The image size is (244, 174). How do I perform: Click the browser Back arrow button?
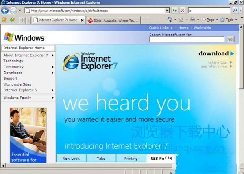5,11
